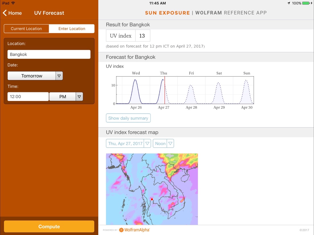Image resolution: width=314 pixels, height=235 pixels.
Task: Click the Compute button
Action: (49, 226)
